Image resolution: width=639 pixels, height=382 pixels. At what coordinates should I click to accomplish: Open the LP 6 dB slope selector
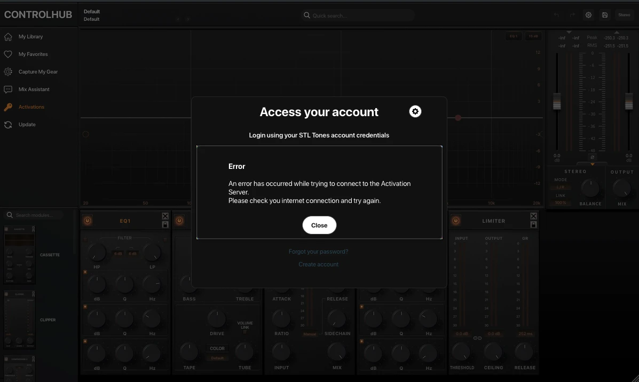(132, 254)
